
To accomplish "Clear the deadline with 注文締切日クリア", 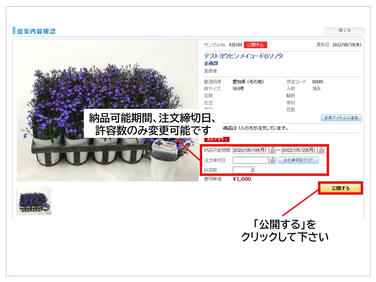I will pos(298,160).
